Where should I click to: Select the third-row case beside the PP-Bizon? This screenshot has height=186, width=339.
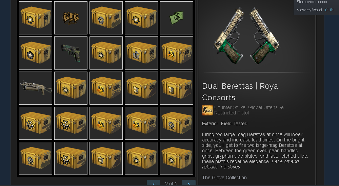click(x=71, y=88)
